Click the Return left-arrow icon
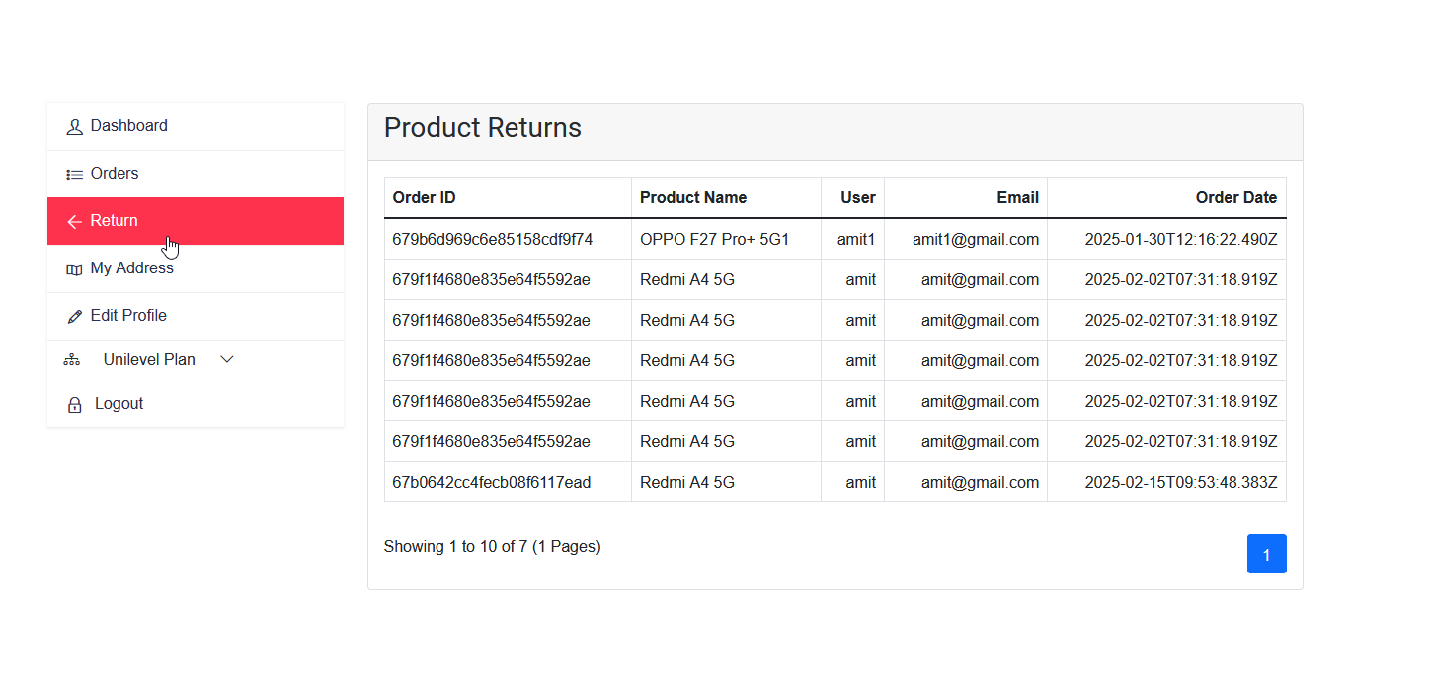 click(74, 222)
